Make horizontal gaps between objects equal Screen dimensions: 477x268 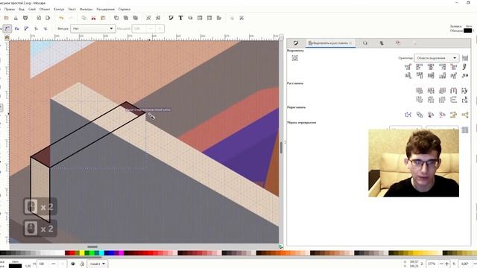(x=454, y=90)
